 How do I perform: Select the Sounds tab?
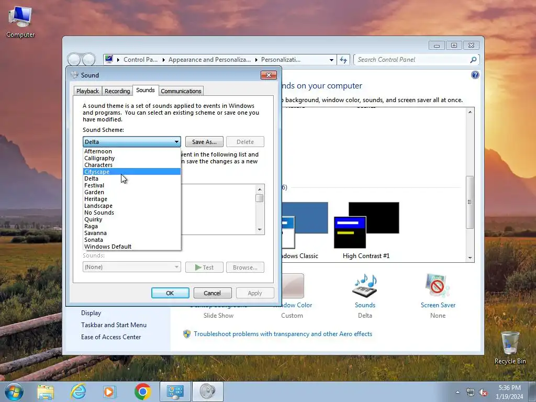(146, 90)
